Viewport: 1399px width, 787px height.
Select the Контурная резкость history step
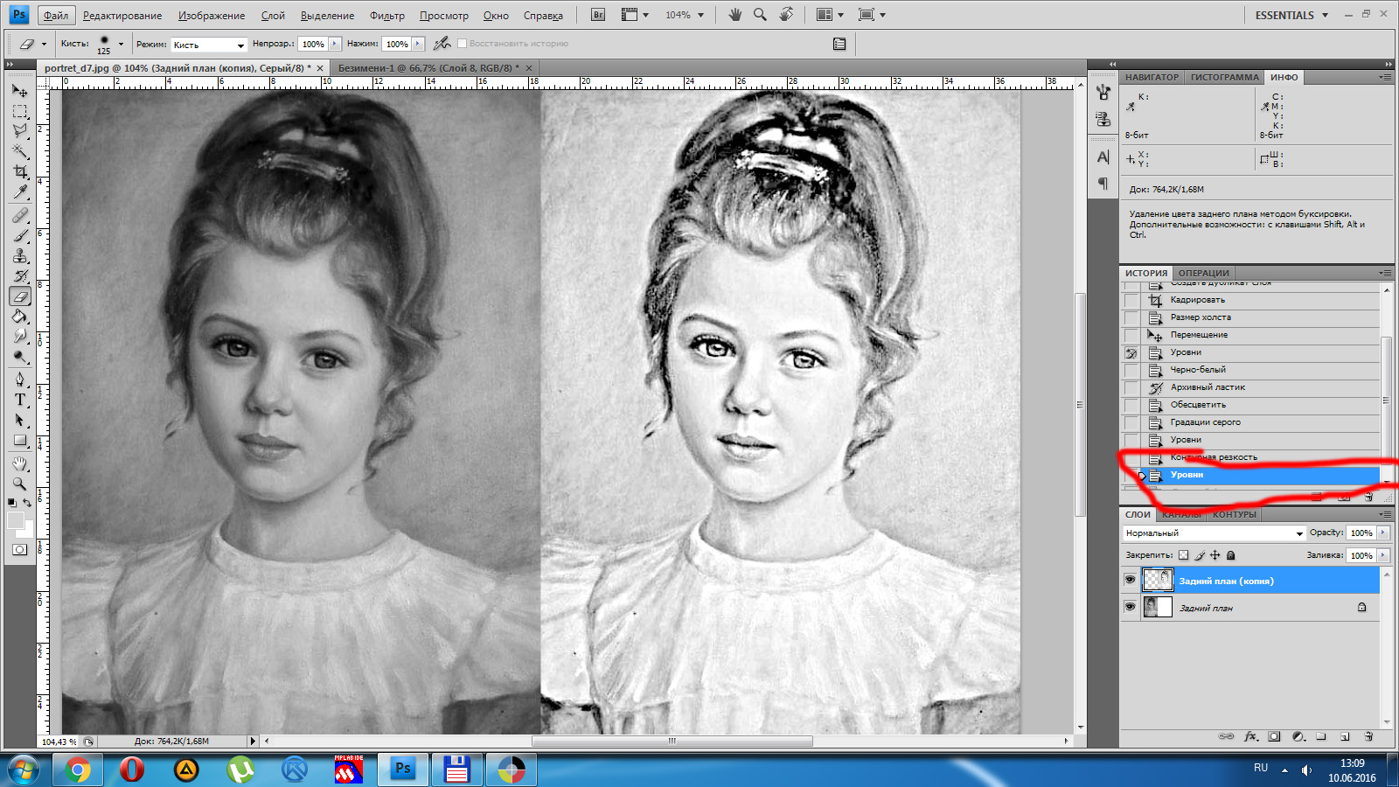click(x=1214, y=457)
